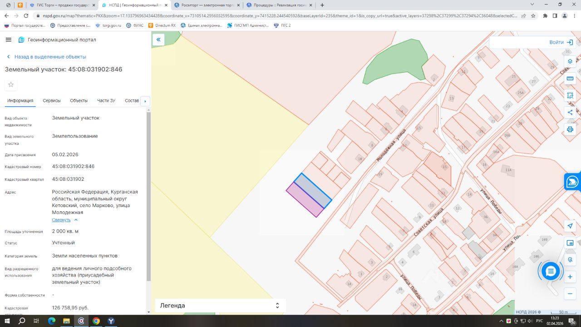Add land plot to favorites star

click(11, 84)
